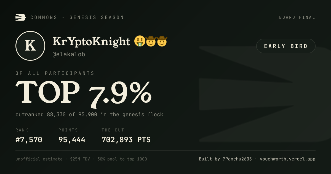Click the OF ALL PARTICIPANTS label
The width and height of the screenshot is (331, 174).
click(55, 73)
